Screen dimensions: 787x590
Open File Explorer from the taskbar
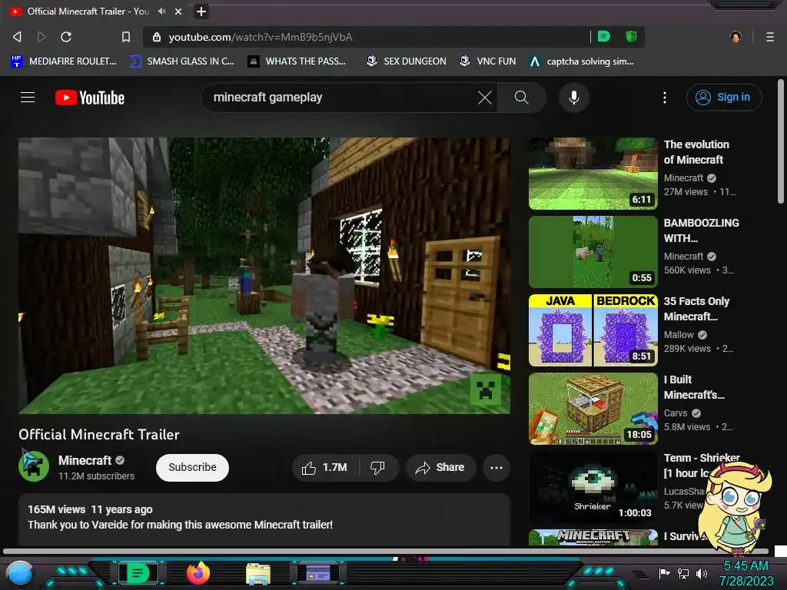[x=258, y=573]
